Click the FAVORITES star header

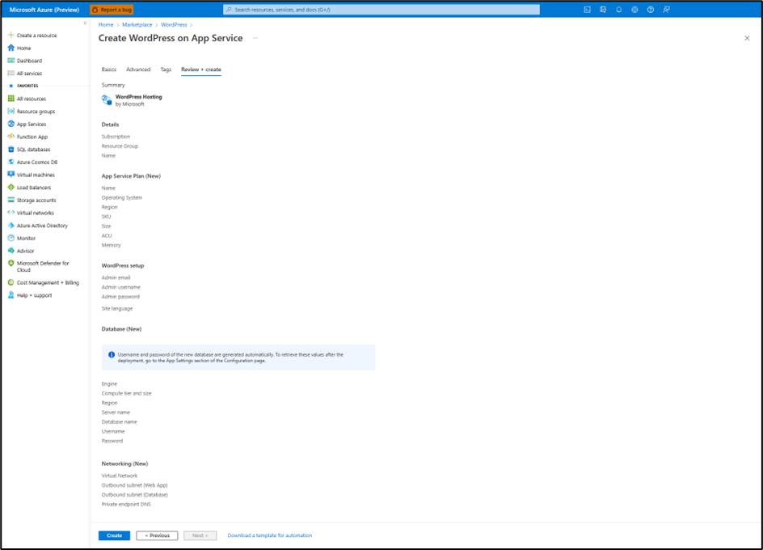pyautogui.click(x=23, y=86)
